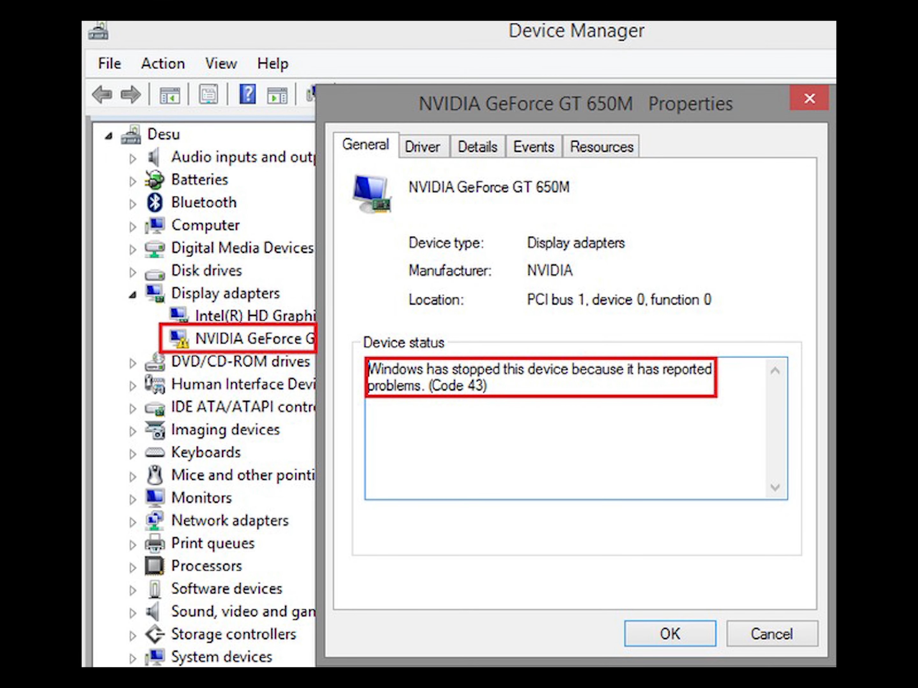Switch to the Resources tab
918x688 pixels.
[601, 147]
